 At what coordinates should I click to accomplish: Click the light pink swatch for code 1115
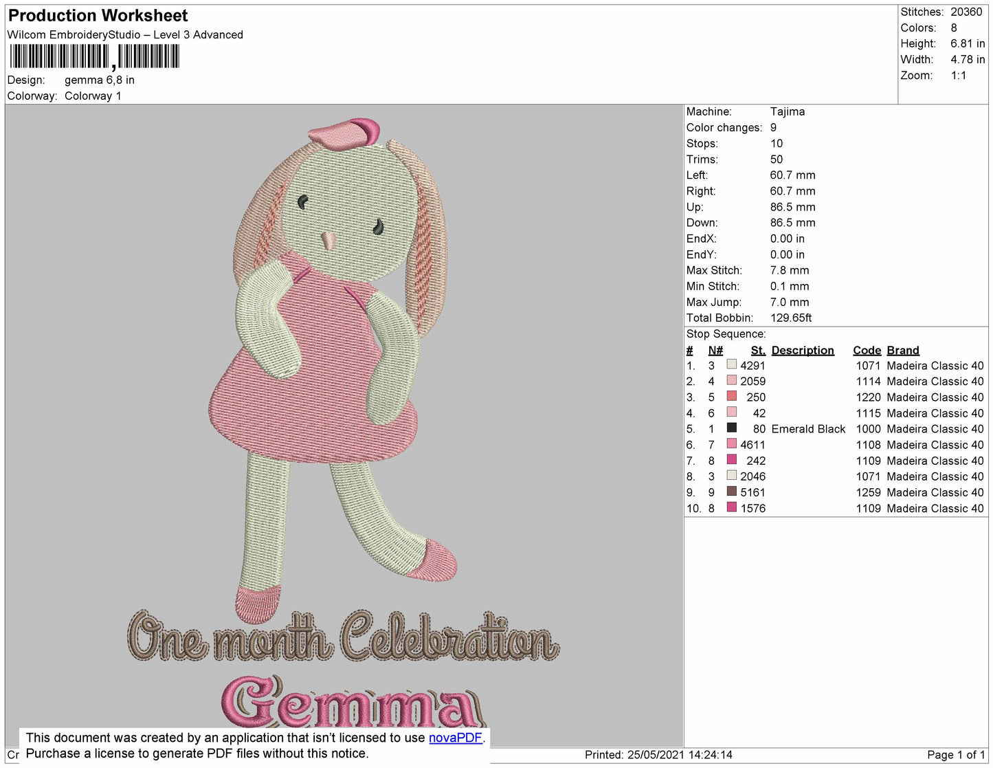tap(732, 412)
